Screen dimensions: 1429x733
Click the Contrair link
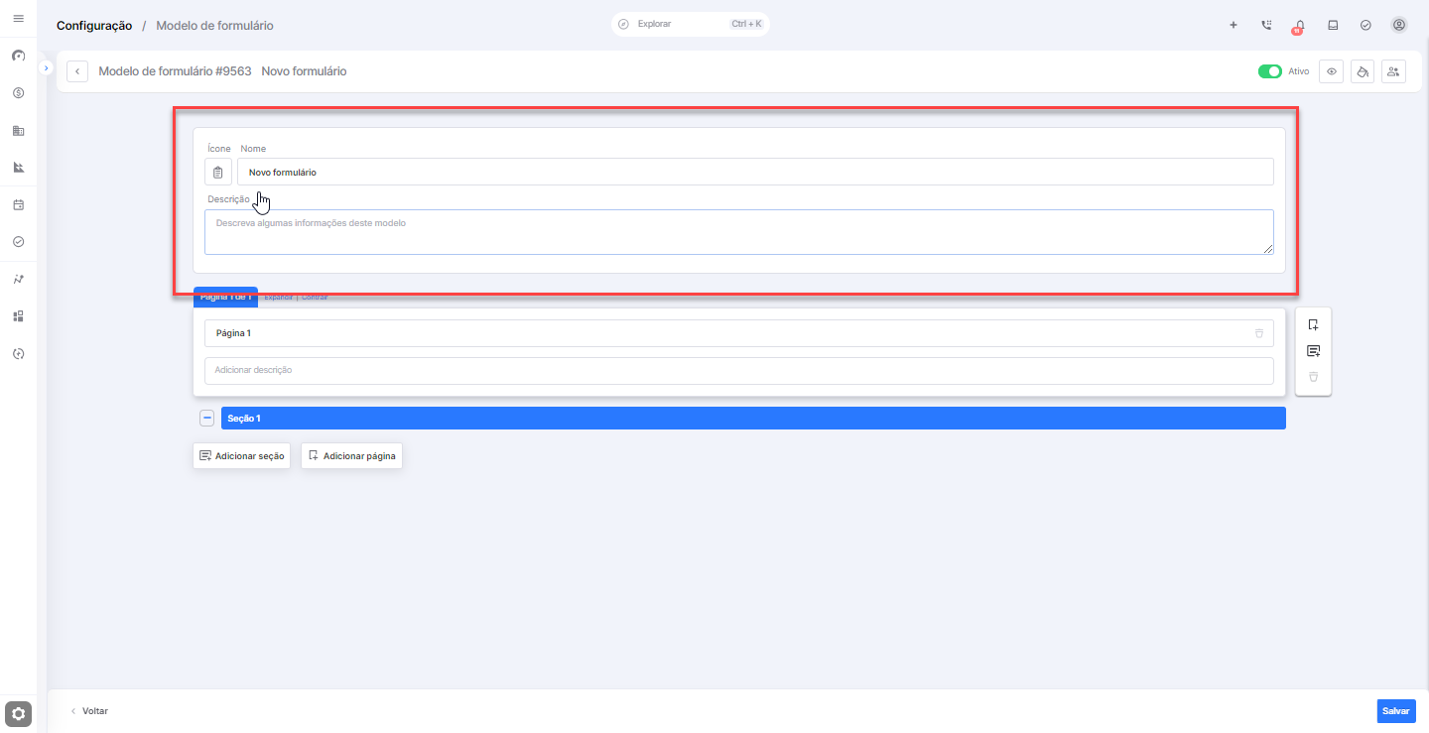pos(315,298)
